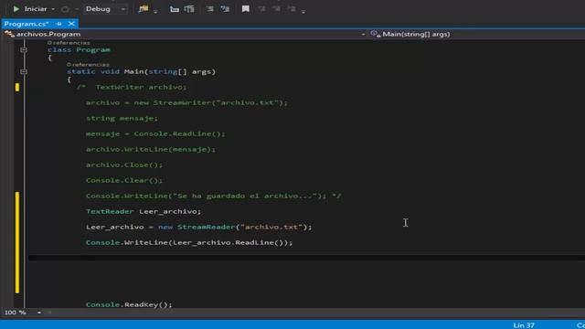Click the commented Console.Clear() line
The height and width of the screenshot is (329, 585).
point(124,180)
